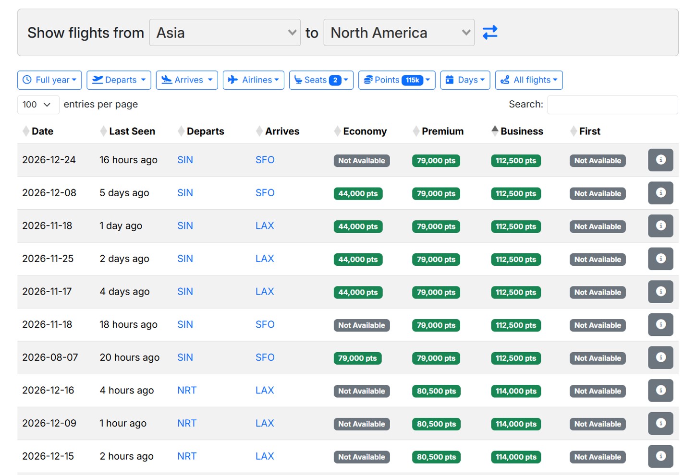This screenshot has width=684, height=475.
Task: Click info icon for 2026-12-24 SIN flight
Action: 660,160
